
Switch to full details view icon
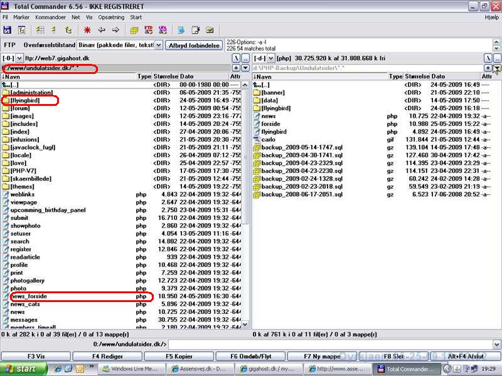click(x=54, y=30)
